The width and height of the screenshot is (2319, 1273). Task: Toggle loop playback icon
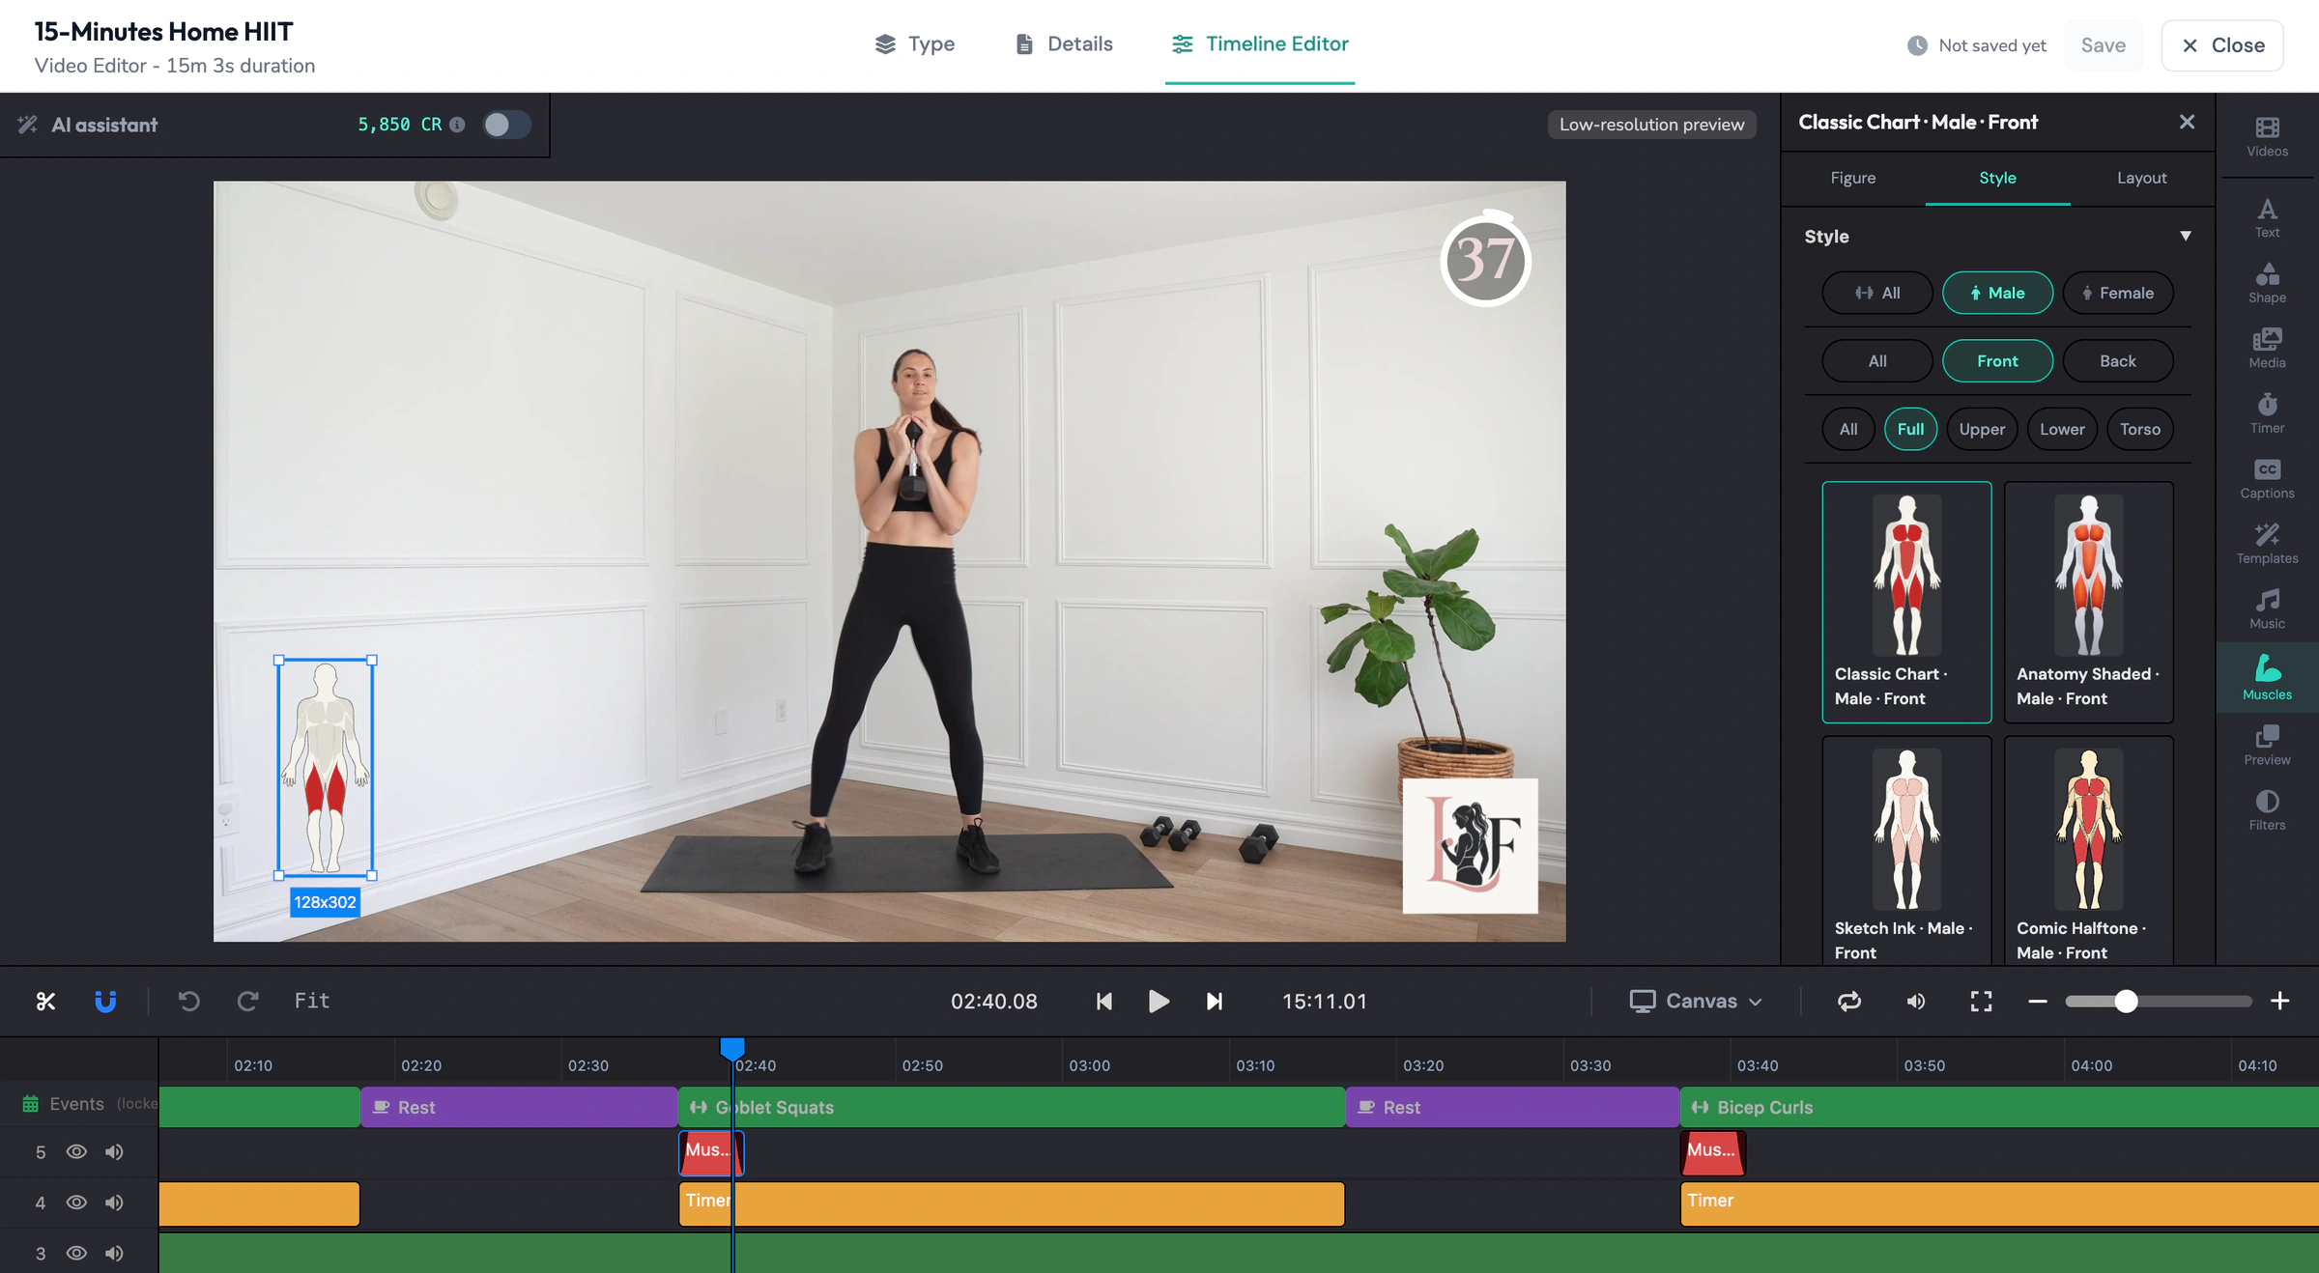[x=1849, y=1001]
